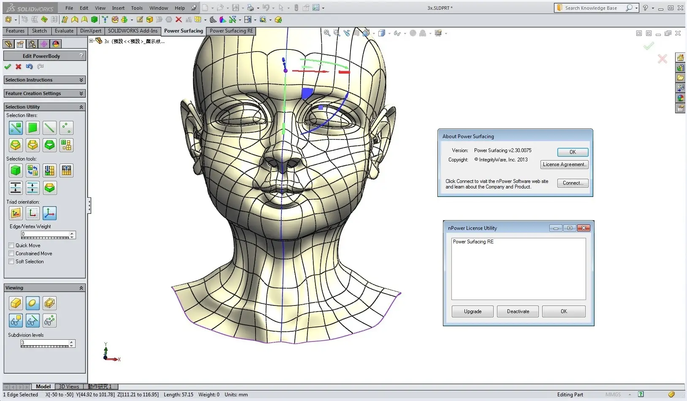The image size is (687, 401).
Task: Click the Zoom to Fit magnifier icon
Action: [x=327, y=33]
